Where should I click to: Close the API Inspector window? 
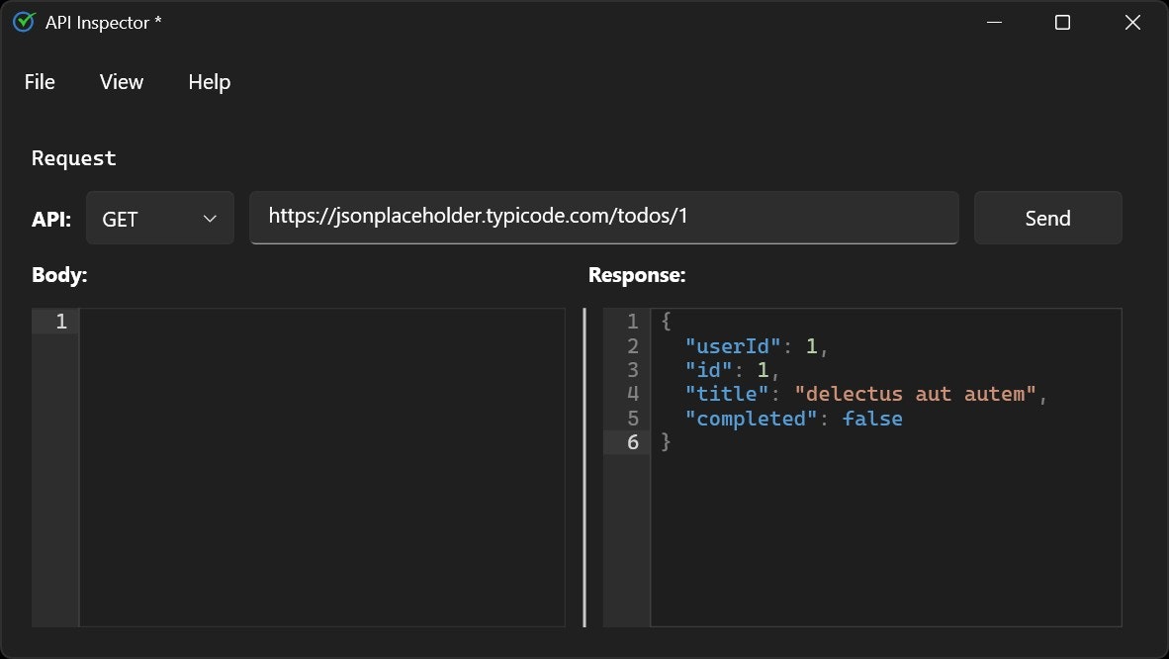tap(1132, 23)
